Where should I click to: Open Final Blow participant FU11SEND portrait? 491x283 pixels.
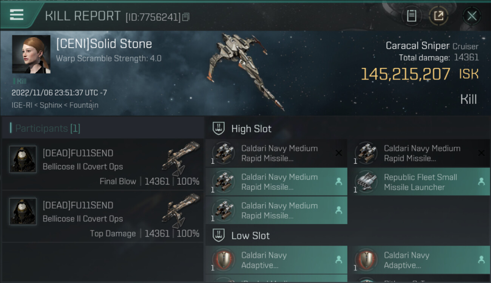23,159
